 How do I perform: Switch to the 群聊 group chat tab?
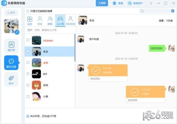coord(50,21)
